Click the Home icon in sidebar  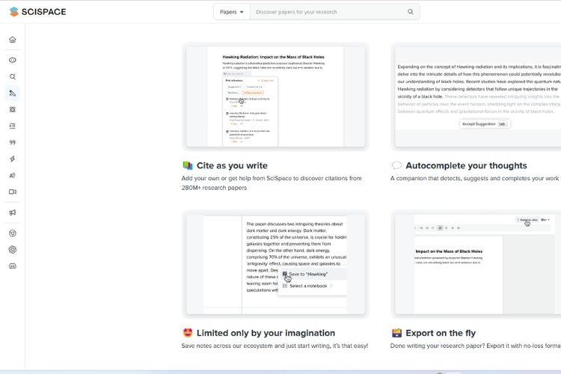click(12, 40)
